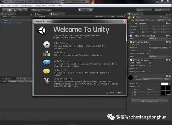The width and height of the screenshot is (172, 125).
Task: Click the Main Color white swatch
Action: click(164, 84)
